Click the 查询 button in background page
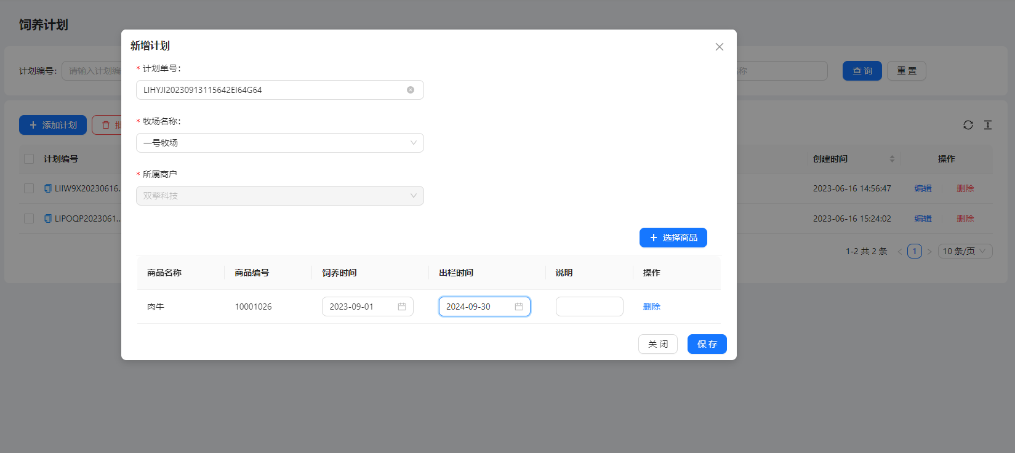This screenshot has width=1015, height=453. click(862, 71)
